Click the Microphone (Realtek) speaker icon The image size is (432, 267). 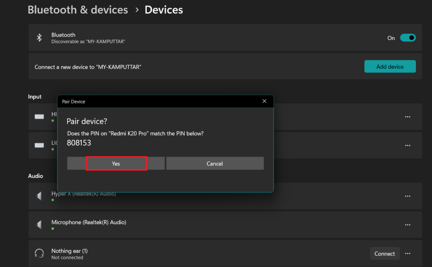tap(39, 225)
